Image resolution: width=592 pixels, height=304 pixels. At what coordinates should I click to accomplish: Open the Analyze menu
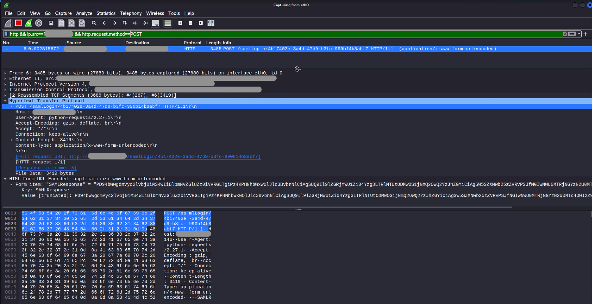[84, 13]
